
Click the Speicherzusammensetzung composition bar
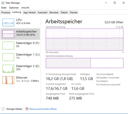tap(85, 63)
